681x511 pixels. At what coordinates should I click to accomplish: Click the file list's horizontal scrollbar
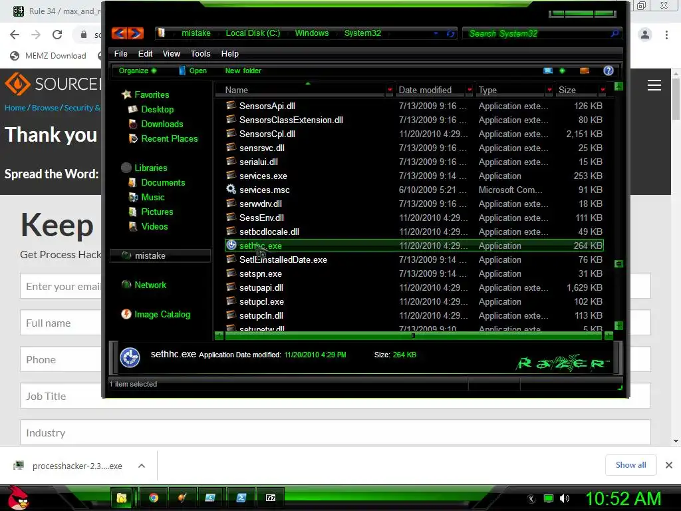coord(412,335)
